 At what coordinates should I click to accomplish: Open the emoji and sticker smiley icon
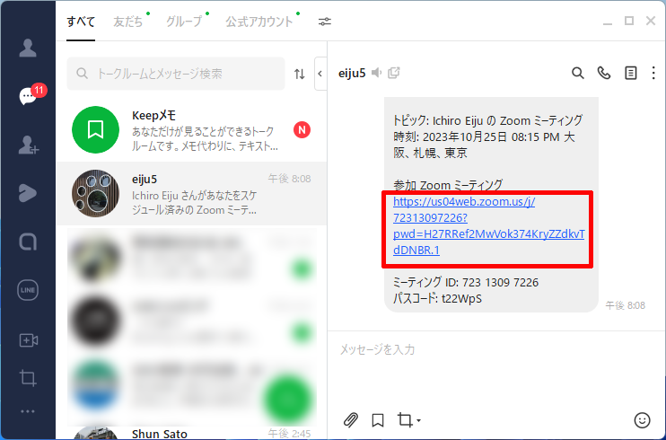click(642, 420)
